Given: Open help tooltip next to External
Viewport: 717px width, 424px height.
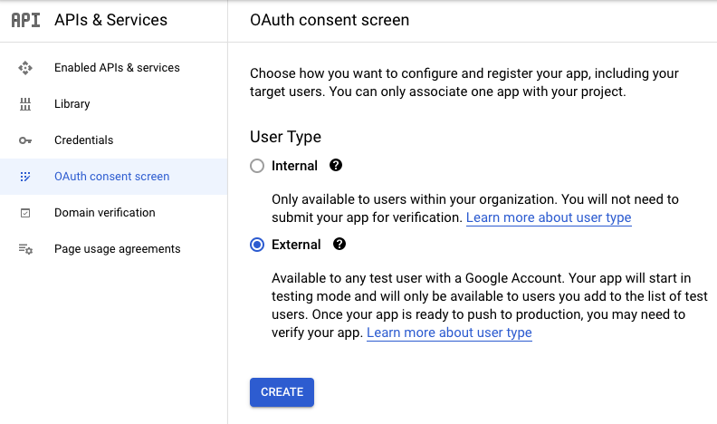Looking at the screenshot, I should (x=339, y=244).
